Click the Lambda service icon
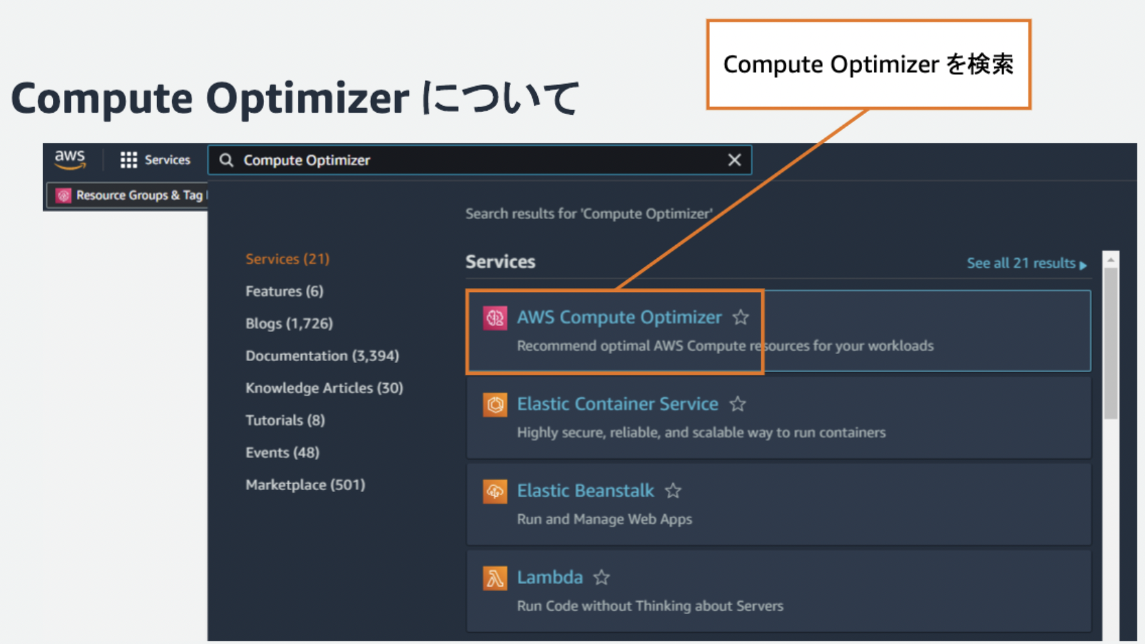Viewport: 1145px width, 644px height. click(x=495, y=578)
